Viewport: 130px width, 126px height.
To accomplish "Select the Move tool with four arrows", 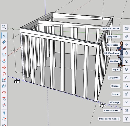I will 4,67.
